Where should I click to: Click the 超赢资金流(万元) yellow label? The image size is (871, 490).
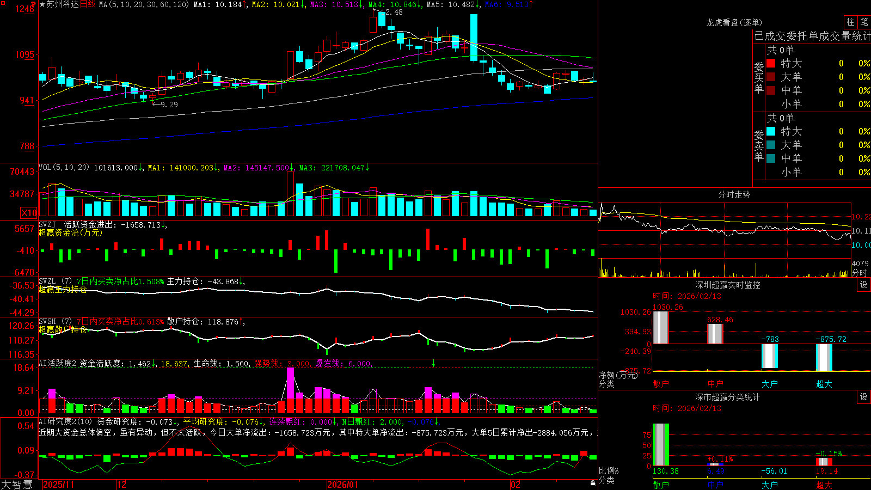[70, 232]
